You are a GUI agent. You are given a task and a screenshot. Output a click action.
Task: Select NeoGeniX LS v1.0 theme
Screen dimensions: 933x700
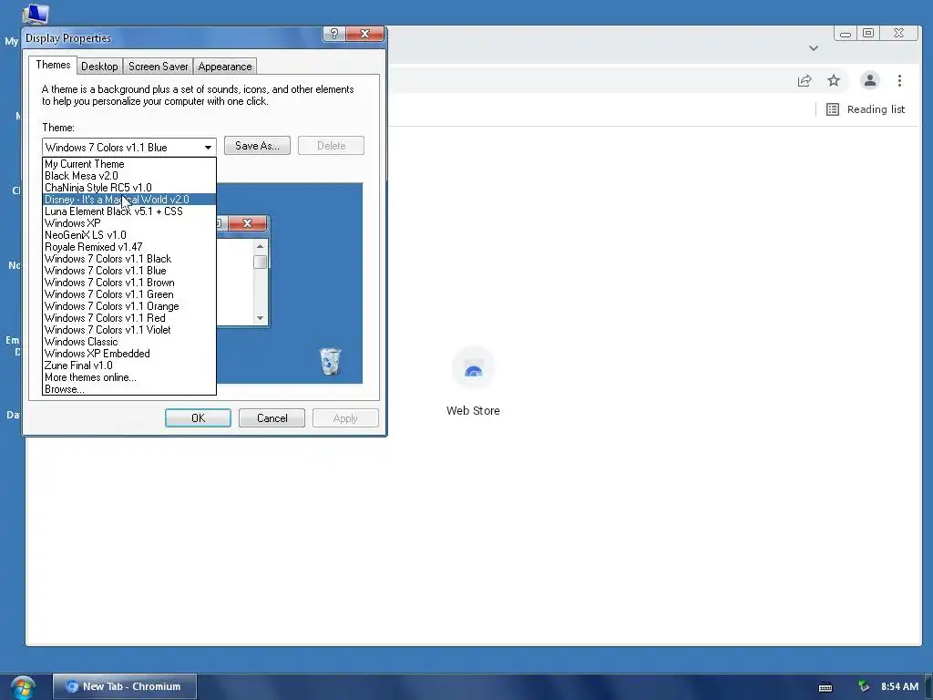point(129,235)
